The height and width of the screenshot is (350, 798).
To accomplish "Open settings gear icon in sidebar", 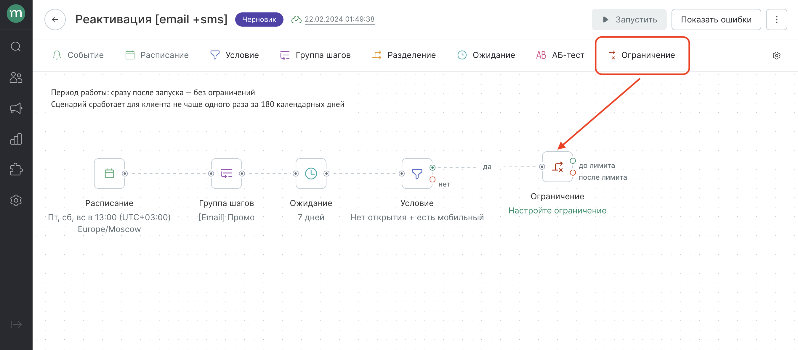I will tap(16, 200).
